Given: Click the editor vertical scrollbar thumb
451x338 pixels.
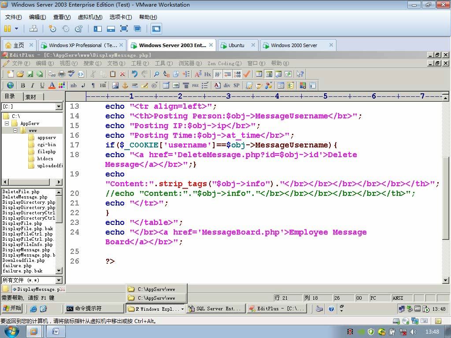Looking at the screenshot, I should [446, 198].
